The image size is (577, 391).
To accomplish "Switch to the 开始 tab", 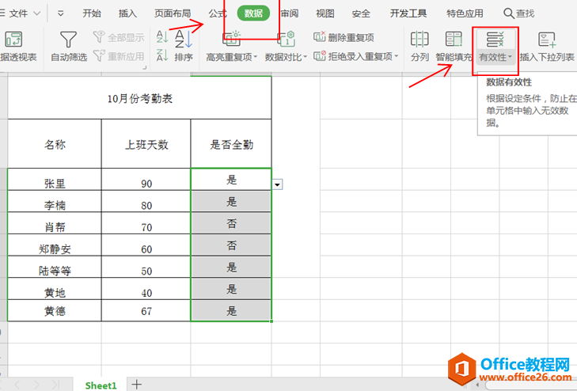I will click(92, 13).
